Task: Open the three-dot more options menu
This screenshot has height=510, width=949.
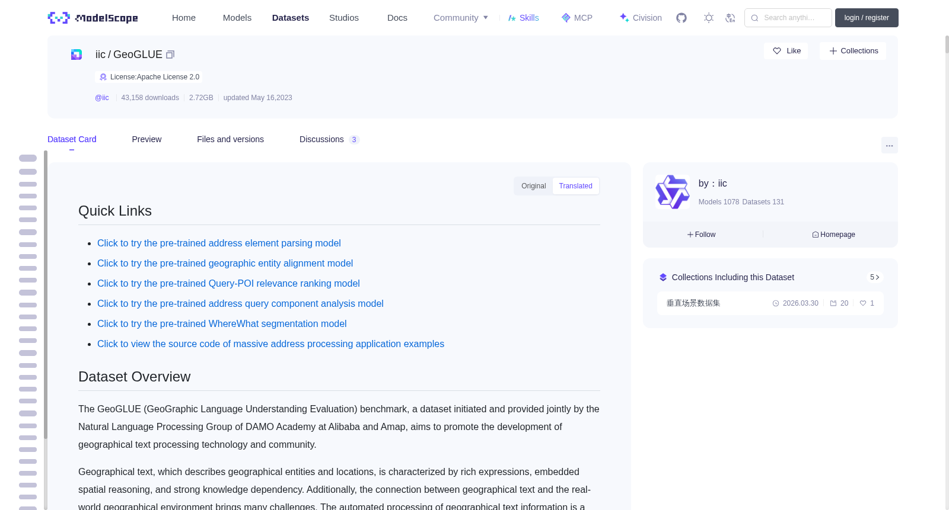Action: (889, 145)
